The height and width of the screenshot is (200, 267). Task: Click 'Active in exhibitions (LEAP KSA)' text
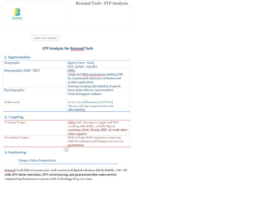[90, 102]
